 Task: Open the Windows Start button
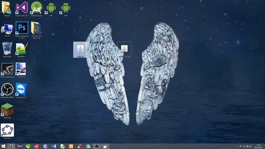3,146
